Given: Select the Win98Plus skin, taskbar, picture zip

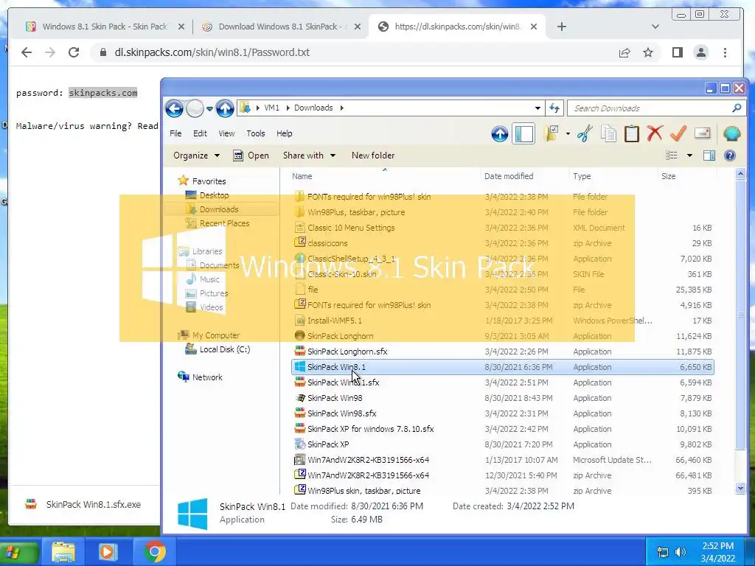Looking at the screenshot, I should click(x=503, y=490).
